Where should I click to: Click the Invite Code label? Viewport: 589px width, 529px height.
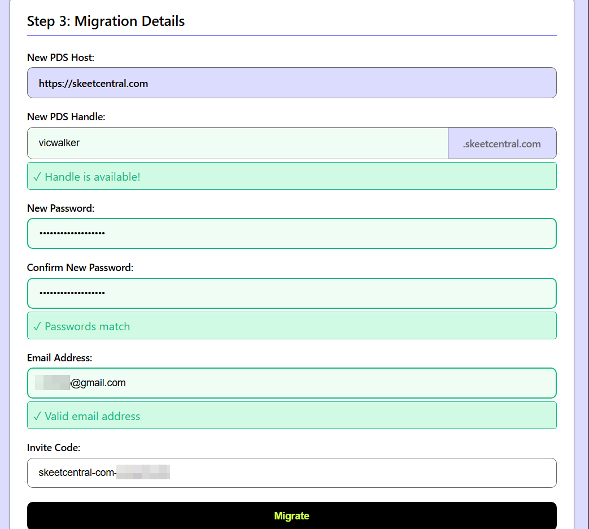54,447
